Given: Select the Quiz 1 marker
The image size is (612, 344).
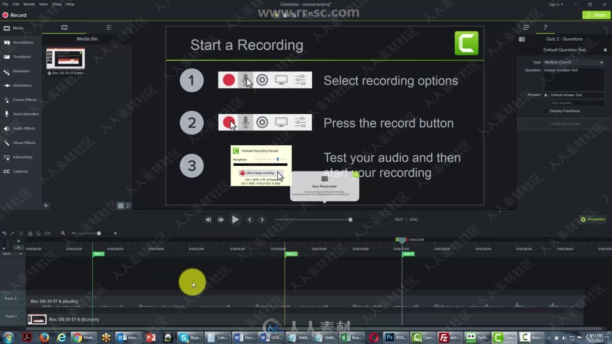Looking at the screenshot, I should click(x=98, y=254).
